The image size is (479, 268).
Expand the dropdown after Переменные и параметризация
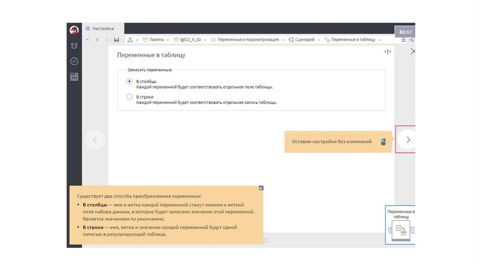point(283,40)
